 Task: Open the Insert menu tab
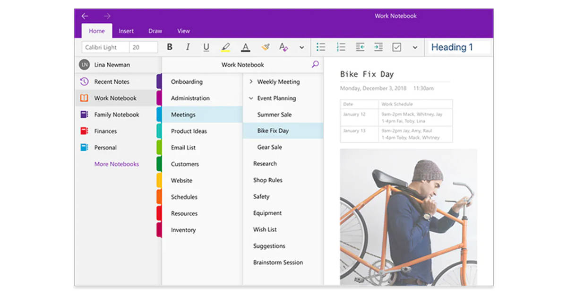[126, 31]
